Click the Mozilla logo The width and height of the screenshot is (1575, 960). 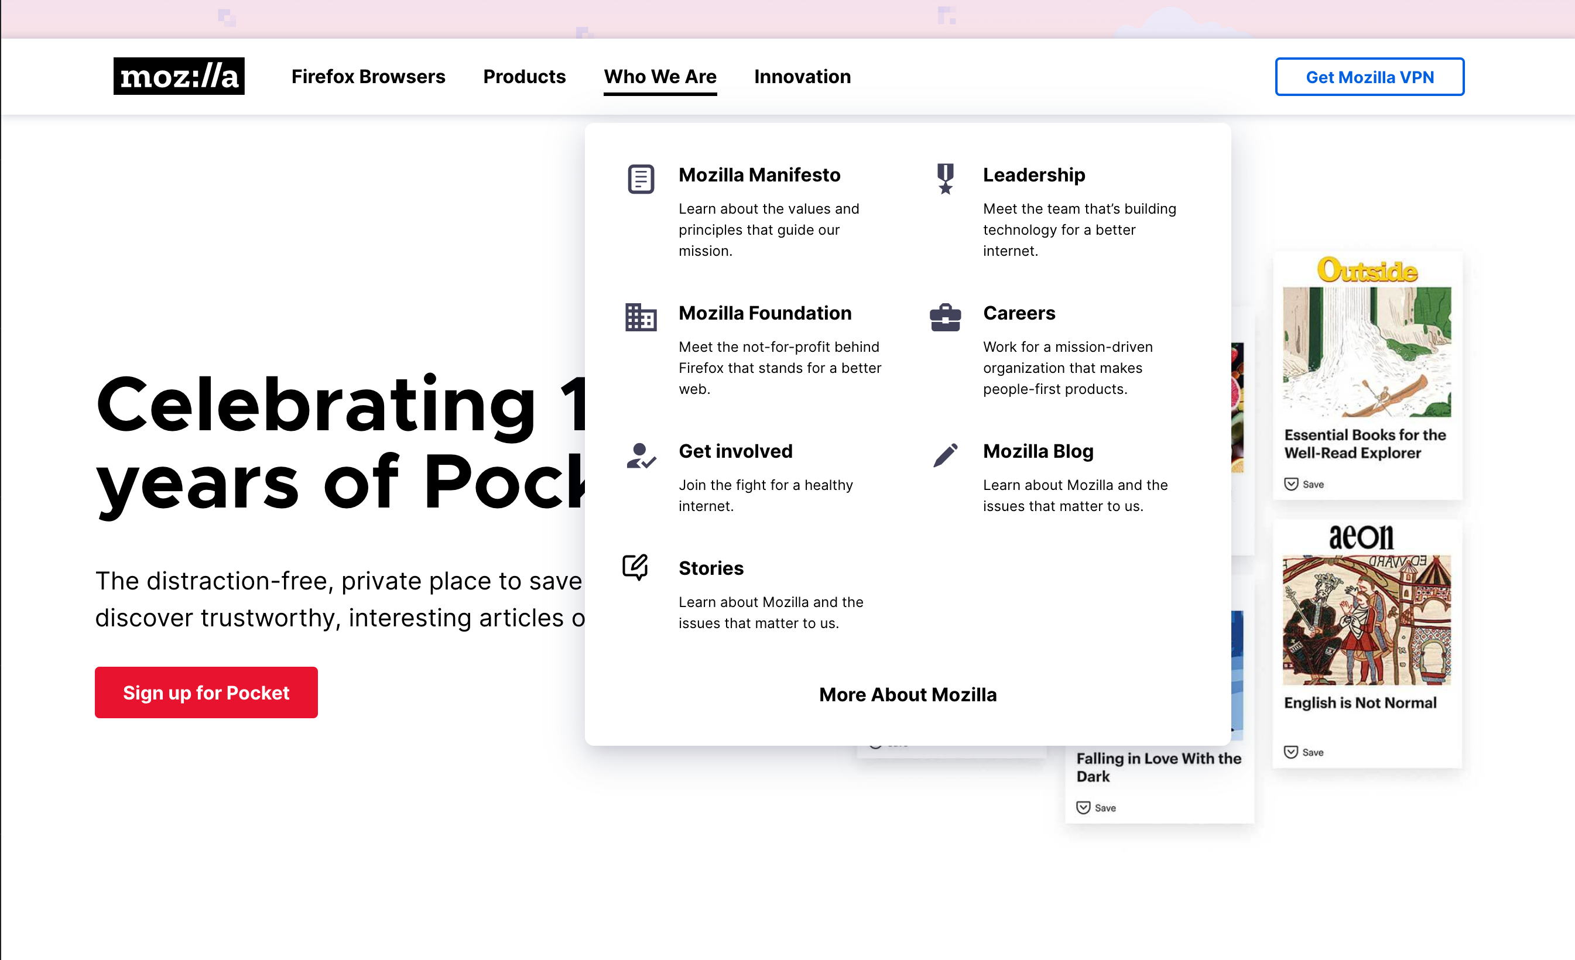point(179,76)
